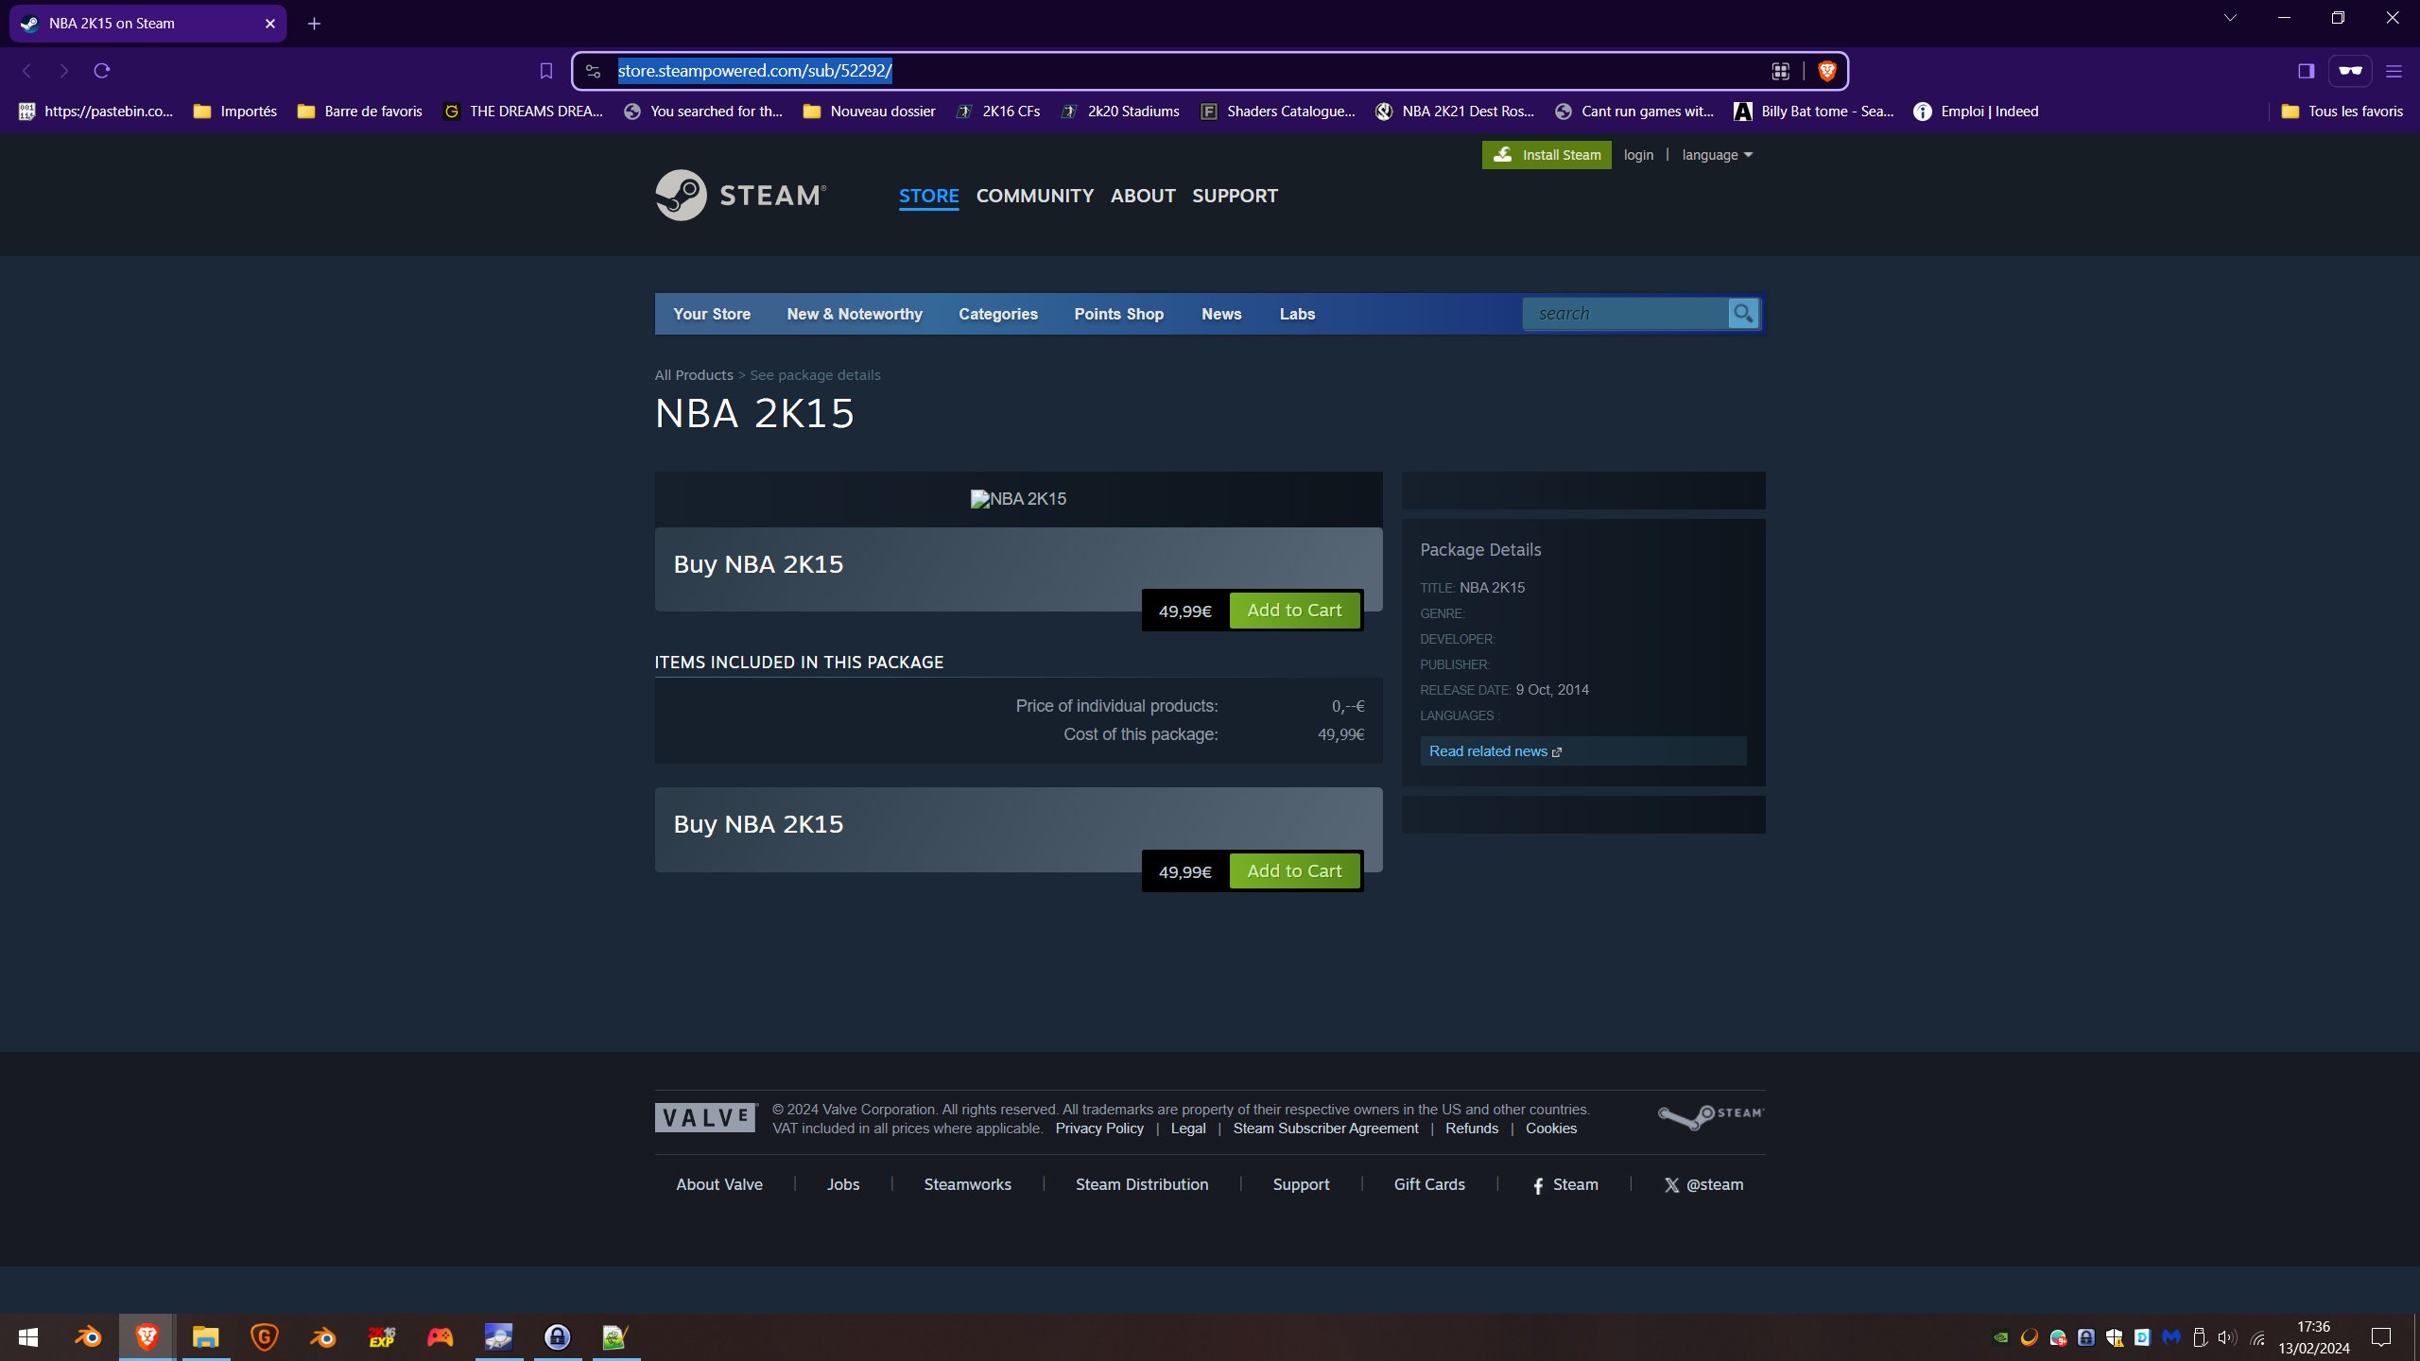Add first NBA 2K15 package to cart

(x=1294, y=611)
